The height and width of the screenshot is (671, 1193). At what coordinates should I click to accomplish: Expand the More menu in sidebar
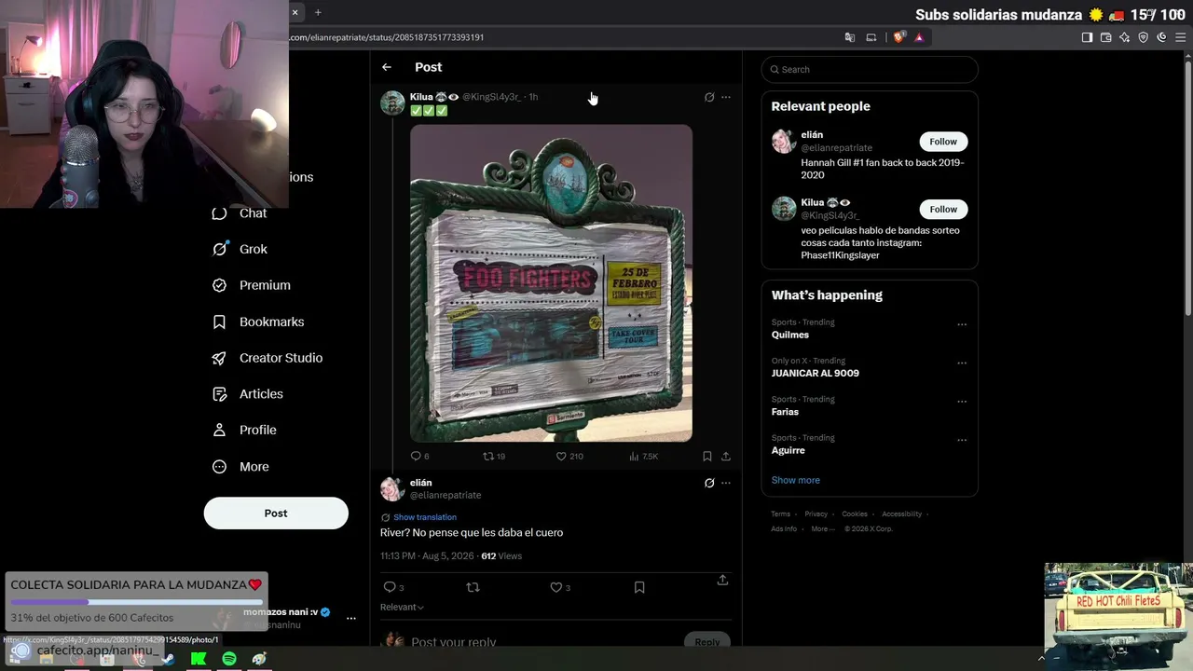pos(240,467)
